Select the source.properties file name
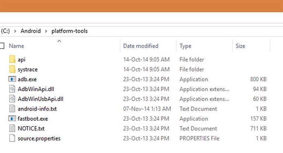 point(39,139)
